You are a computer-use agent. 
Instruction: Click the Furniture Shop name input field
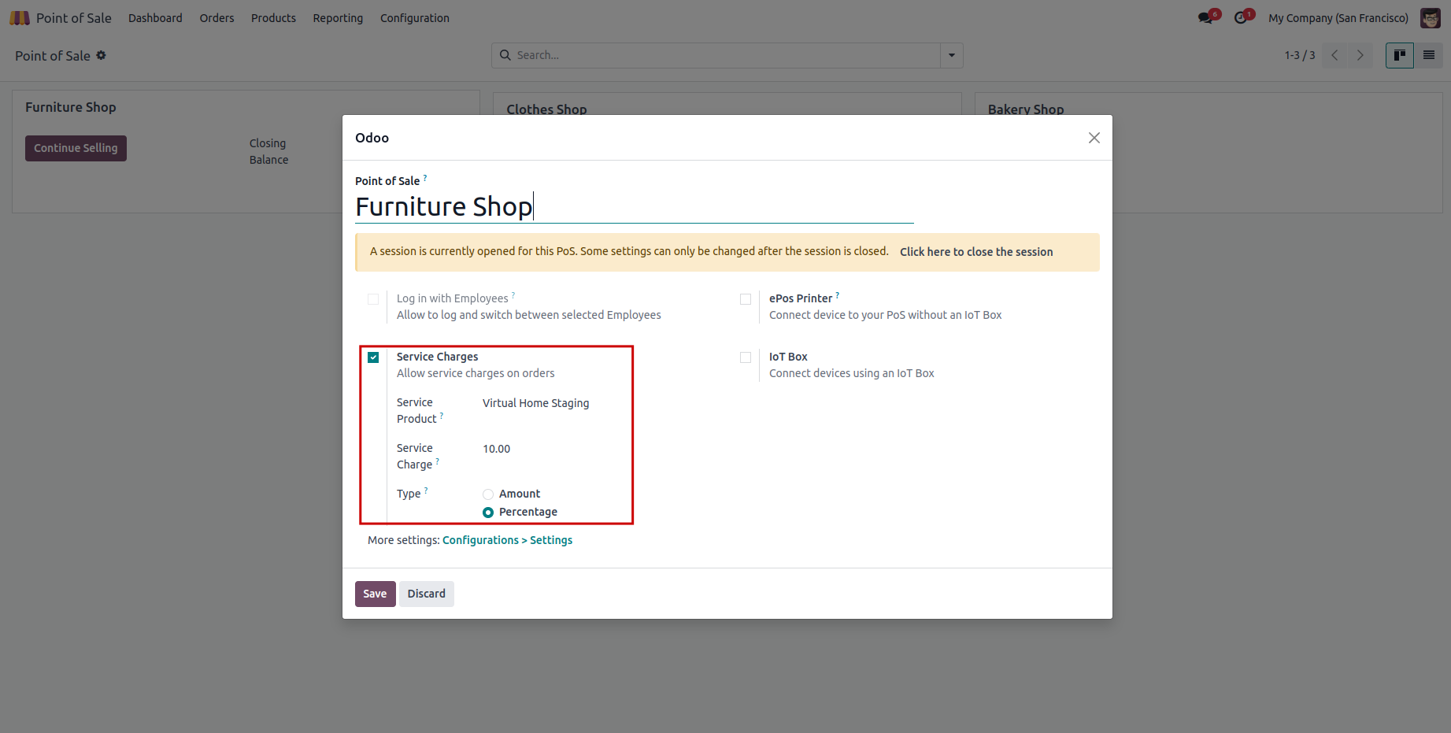tap(635, 206)
